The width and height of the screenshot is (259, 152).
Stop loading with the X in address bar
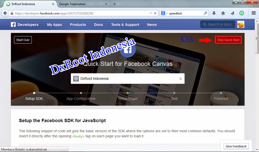pyautogui.click(x=155, y=13)
